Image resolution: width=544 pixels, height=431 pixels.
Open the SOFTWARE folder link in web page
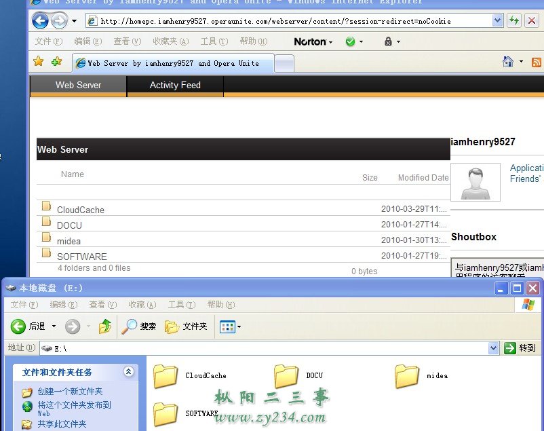pyautogui.click(x=82, y=257)
